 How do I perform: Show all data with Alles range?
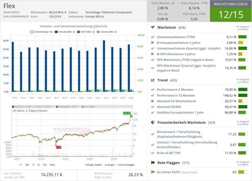tap(52, 165)
